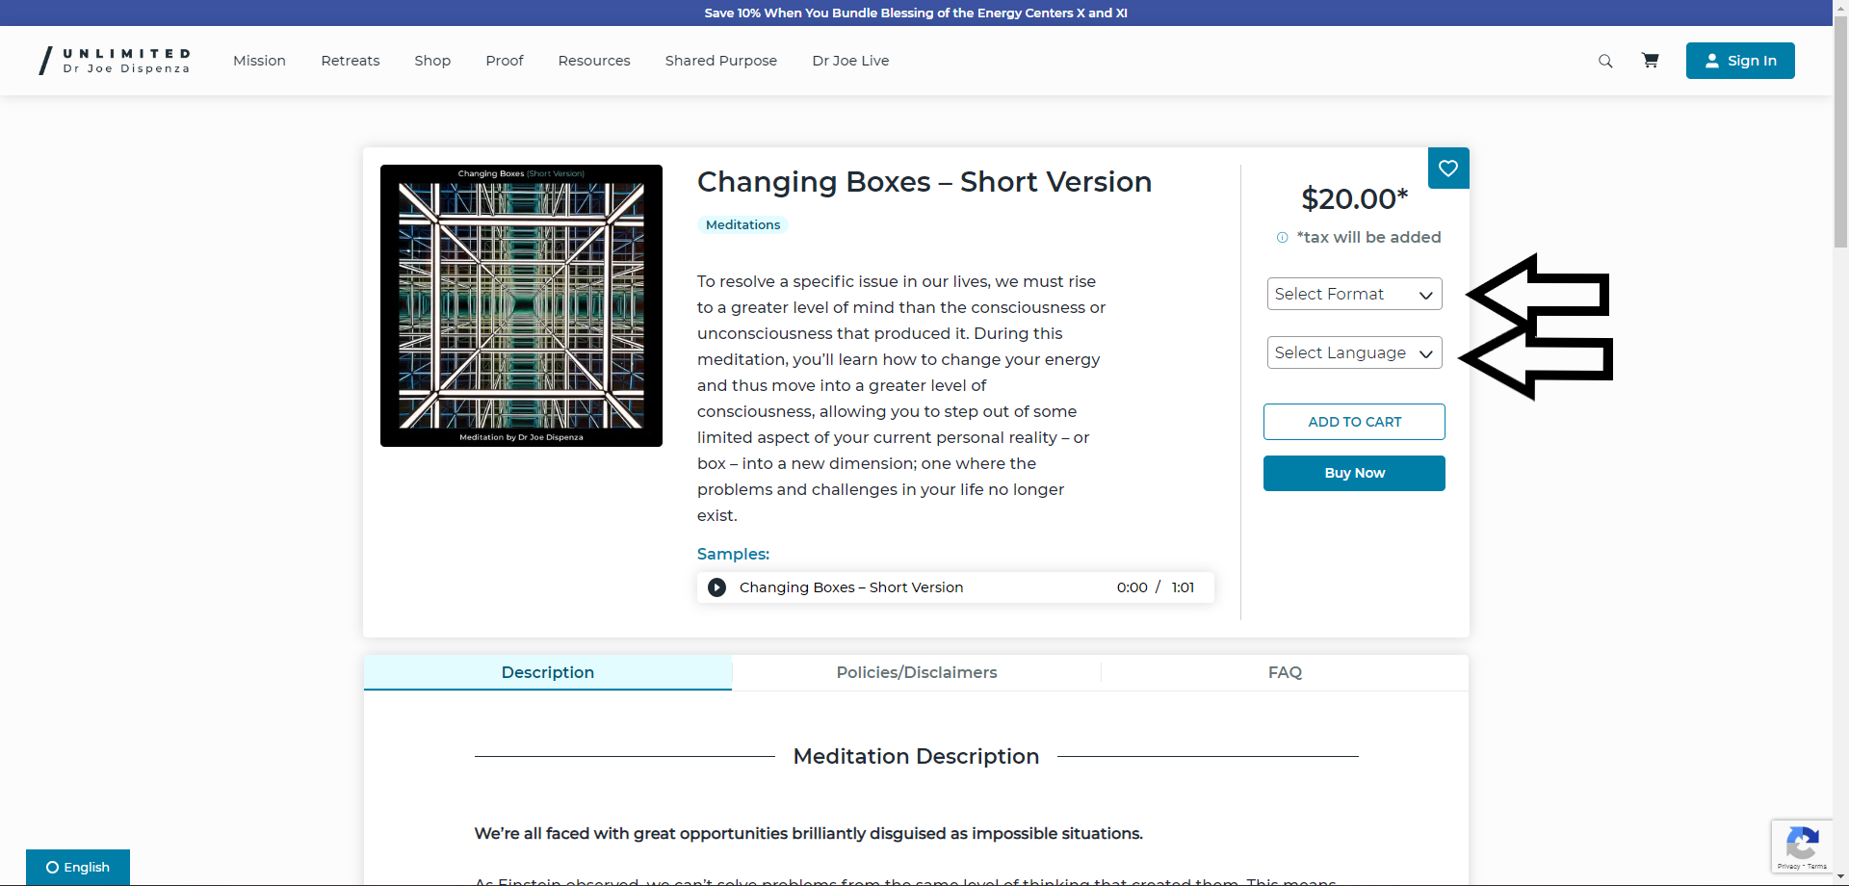The width and height of the screenshot is (1849, 886).
Task: Switch to the Description tab
Action: pos(548,672)
